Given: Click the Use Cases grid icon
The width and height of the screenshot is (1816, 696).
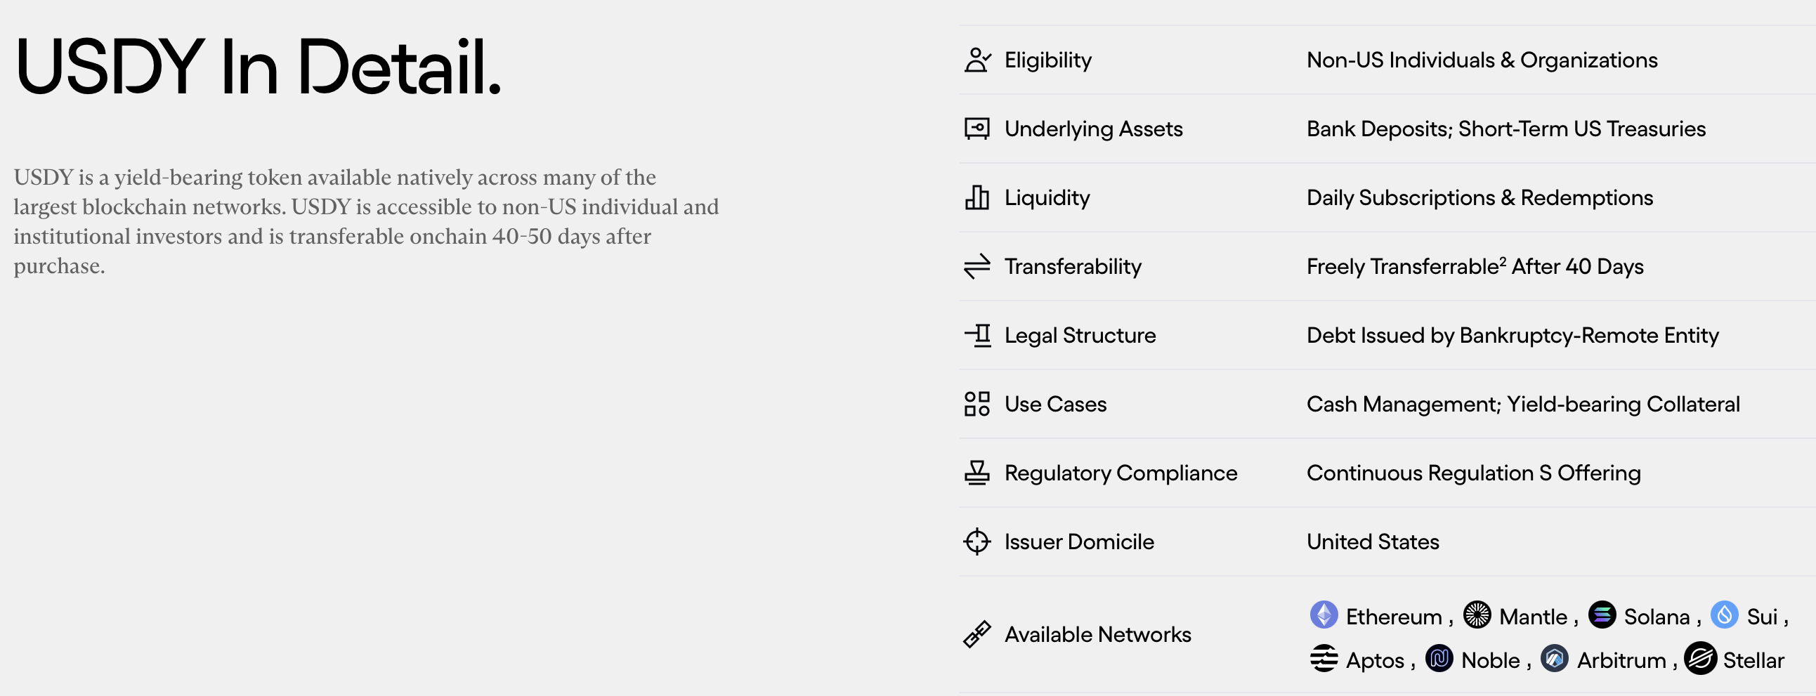Looking at the screenshot, I should (x=977, y=405).
